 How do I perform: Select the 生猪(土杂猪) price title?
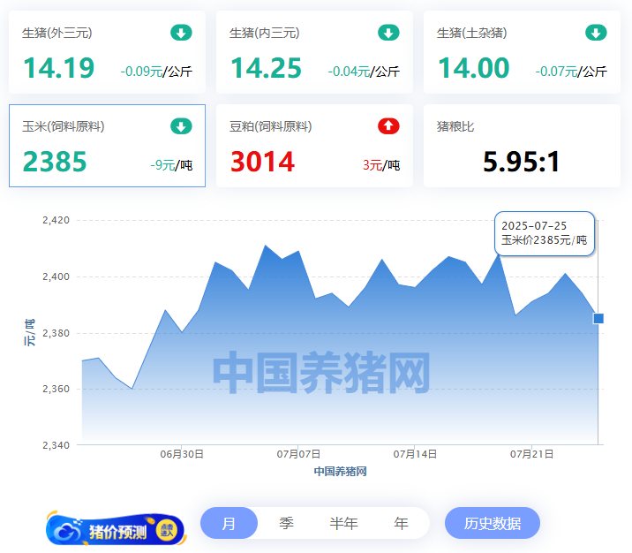point(471,33)
